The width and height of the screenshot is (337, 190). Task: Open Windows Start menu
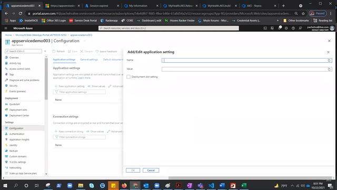point(5,185)
